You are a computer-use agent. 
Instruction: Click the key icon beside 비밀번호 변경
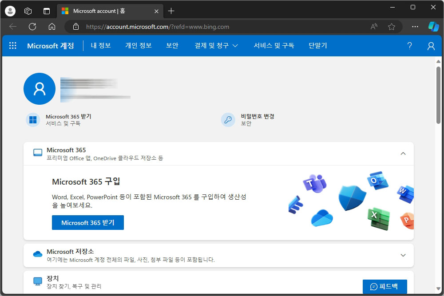(x=228, y=120)
